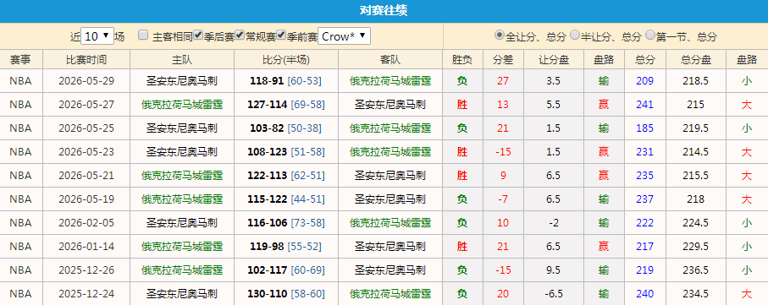Open the 118-91 score link

click(x=267, y=80)
